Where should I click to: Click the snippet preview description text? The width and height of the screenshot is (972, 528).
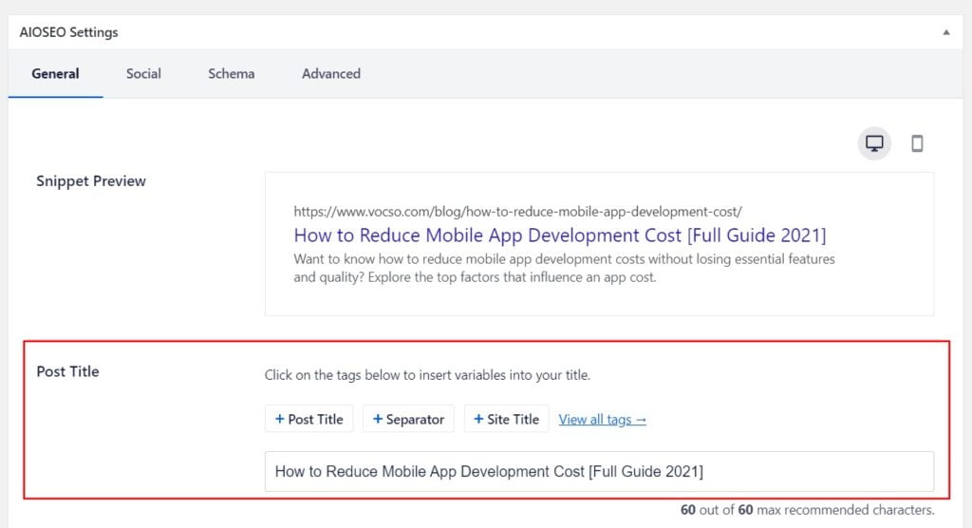pos(564,268)
